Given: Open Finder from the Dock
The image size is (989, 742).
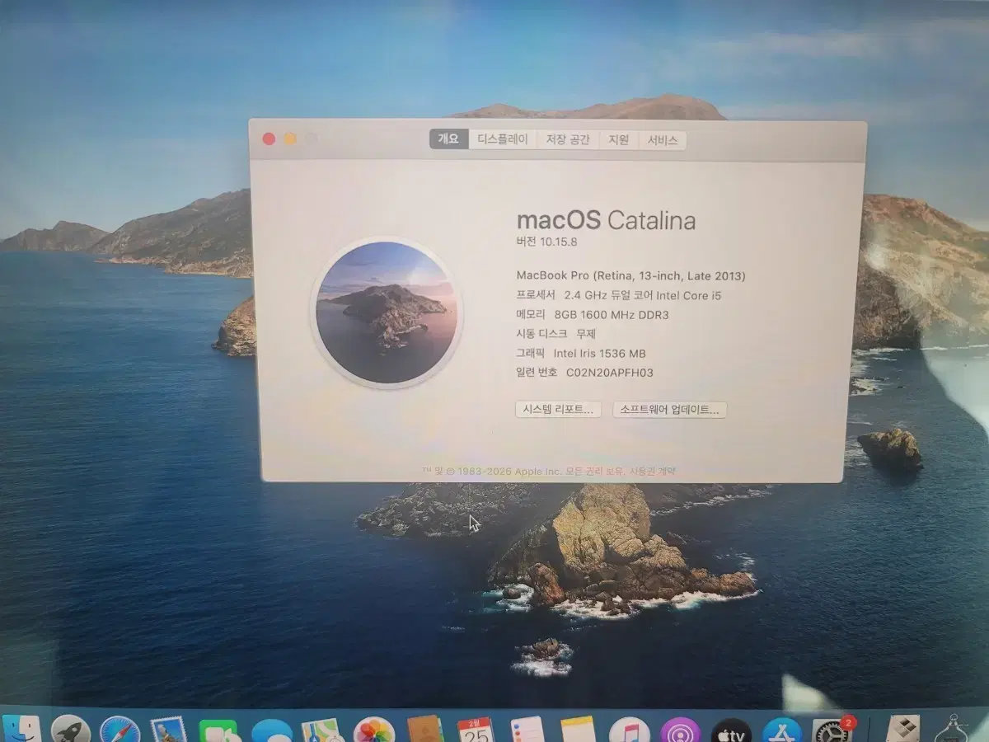Looking at the screenshot, I should click(21, 730).
